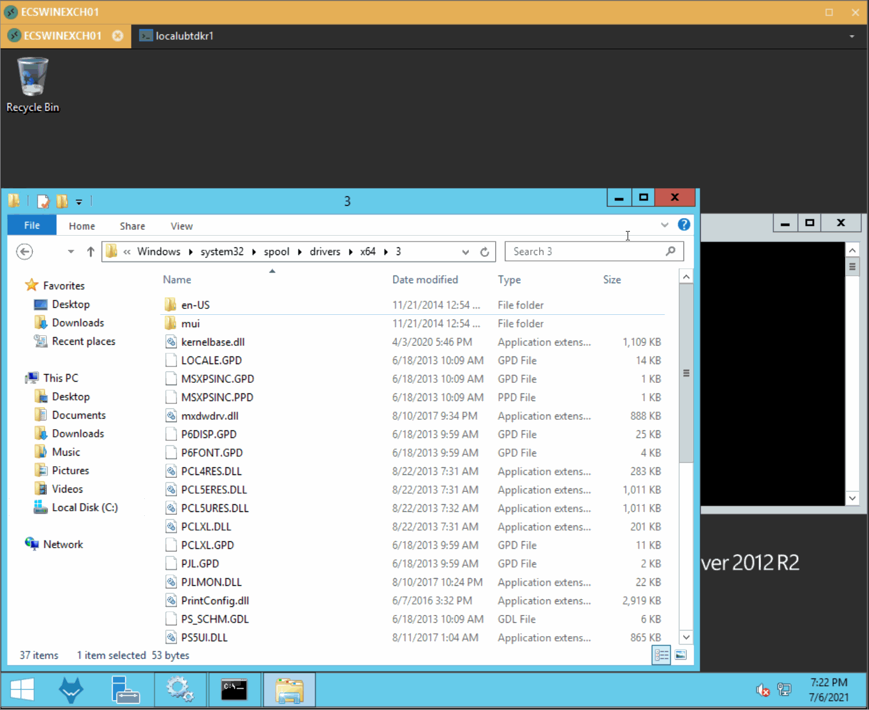
Task: Click inside the Search 3 field
Action: (587, 252)
